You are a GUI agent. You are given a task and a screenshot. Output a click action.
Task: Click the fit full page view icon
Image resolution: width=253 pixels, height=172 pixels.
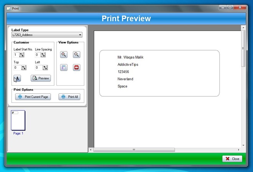click(x=64, y=68)
